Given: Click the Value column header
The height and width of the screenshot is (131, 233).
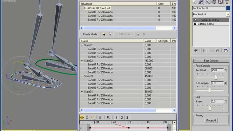Looking at the screenshot, I should tap(150, 41).
